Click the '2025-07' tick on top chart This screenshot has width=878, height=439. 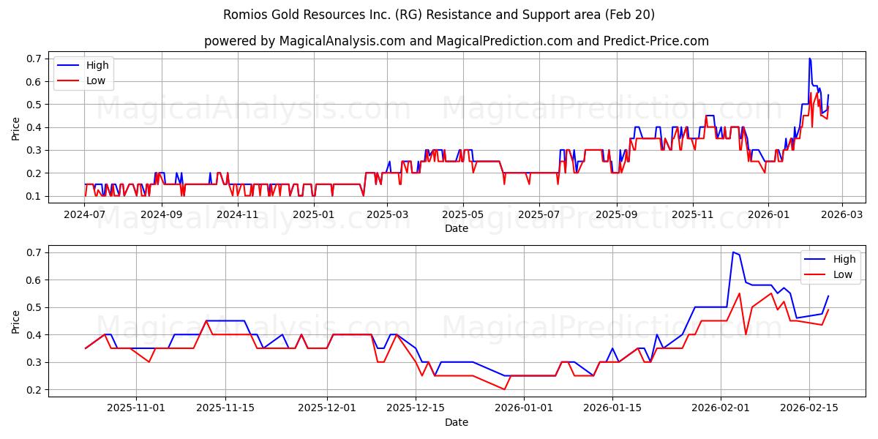(x=539, y=214)
